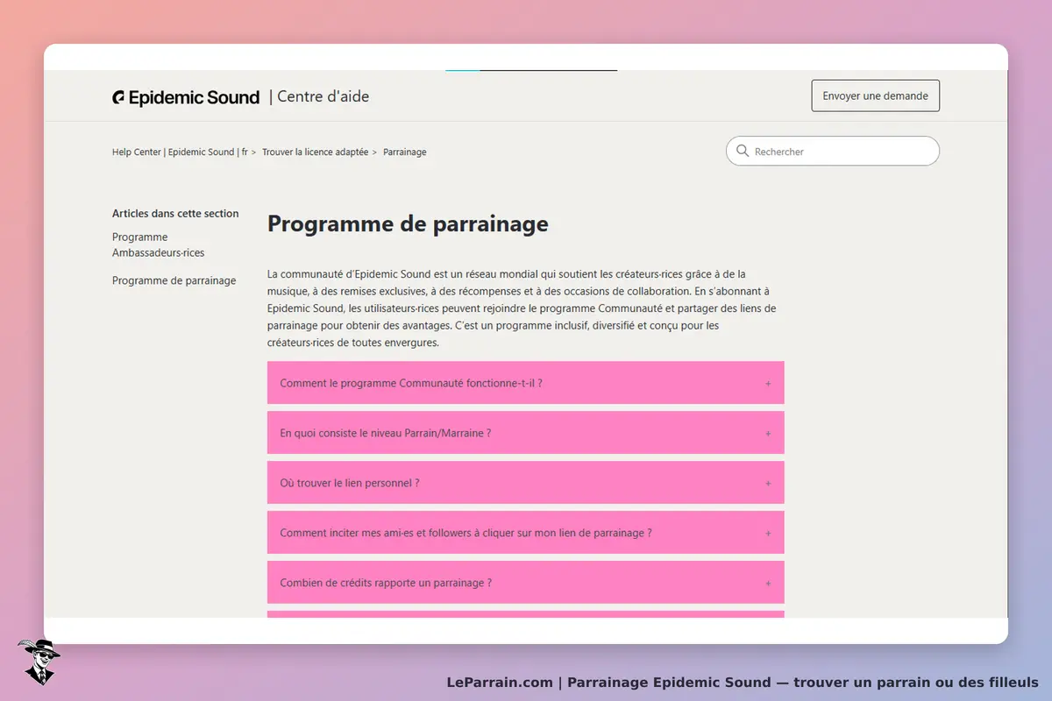Open the Centre d'aide link

tap(323, 96)
